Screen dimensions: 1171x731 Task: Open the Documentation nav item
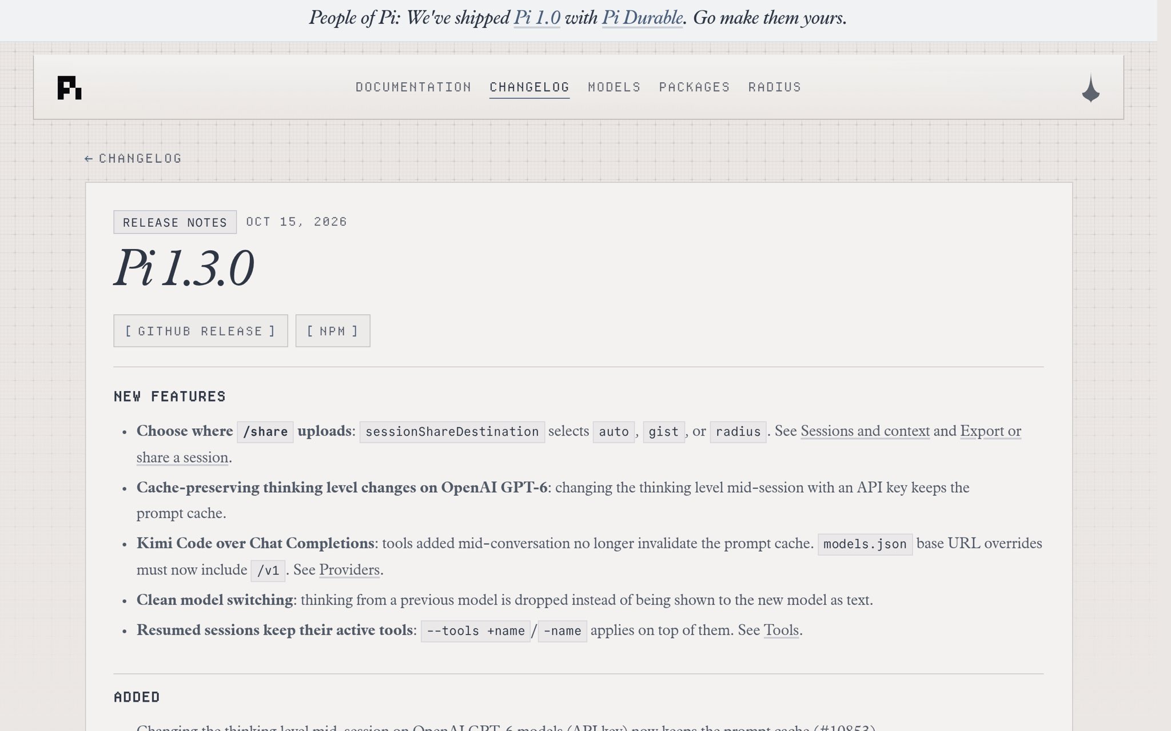coord(413,87)
